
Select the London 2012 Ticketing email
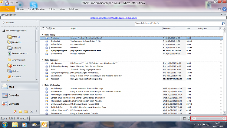tap(131, 98)
